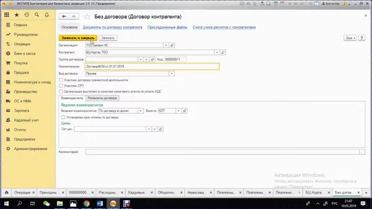Expand the Контрагент dropdown
The image size is (372, 209).
pyautogui.click(x=217, y=52)
